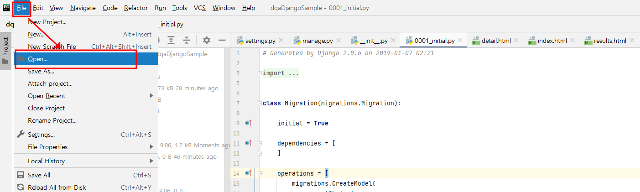Choose New Project... from File menu
The width and height of the screenshot is (640, 192).
pyautogui.click(x=86, y=22)
